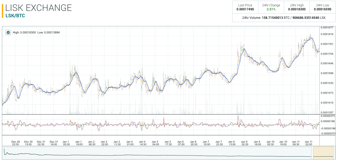Click the 0.0001819 price axis label

click(327, 34)
